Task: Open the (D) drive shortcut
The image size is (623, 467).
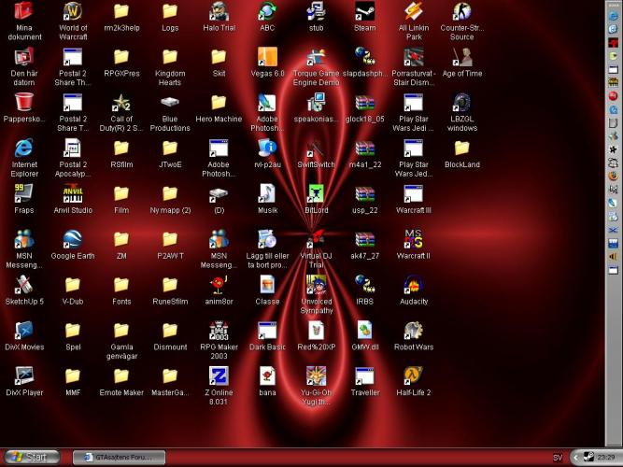Action: (219, 193)
